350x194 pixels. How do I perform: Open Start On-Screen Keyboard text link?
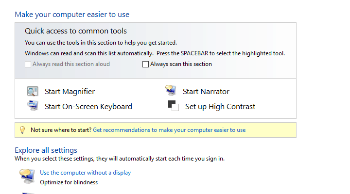88,106
